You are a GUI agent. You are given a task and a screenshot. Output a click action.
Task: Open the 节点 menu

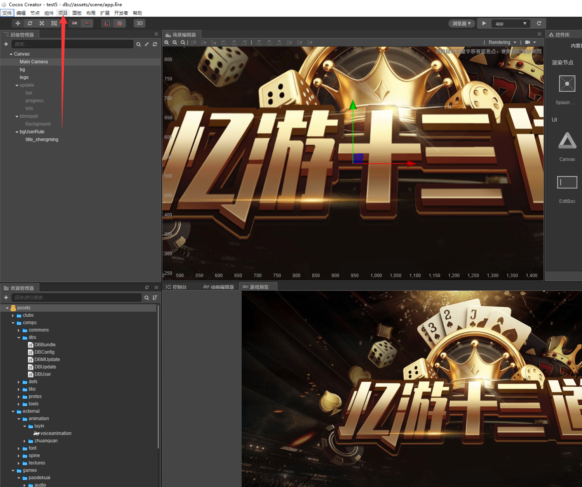click(35, 13)
